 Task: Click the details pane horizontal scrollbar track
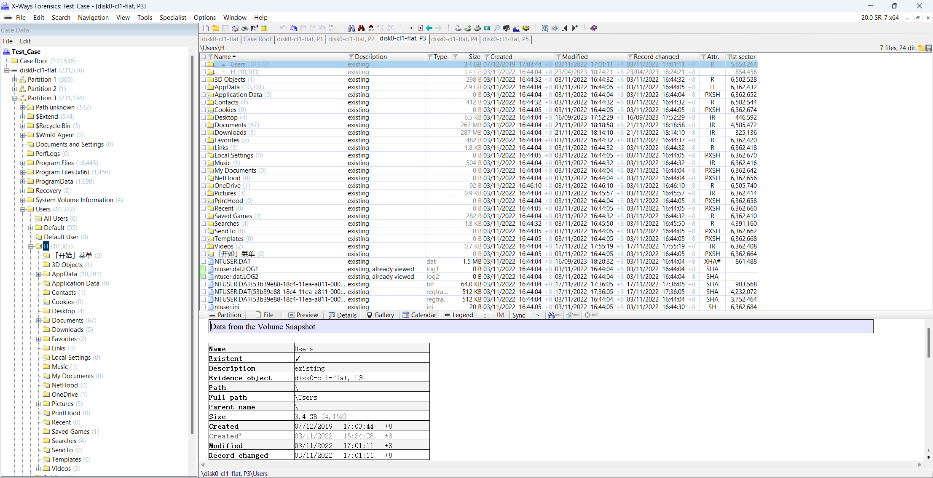tap(560, 465)
